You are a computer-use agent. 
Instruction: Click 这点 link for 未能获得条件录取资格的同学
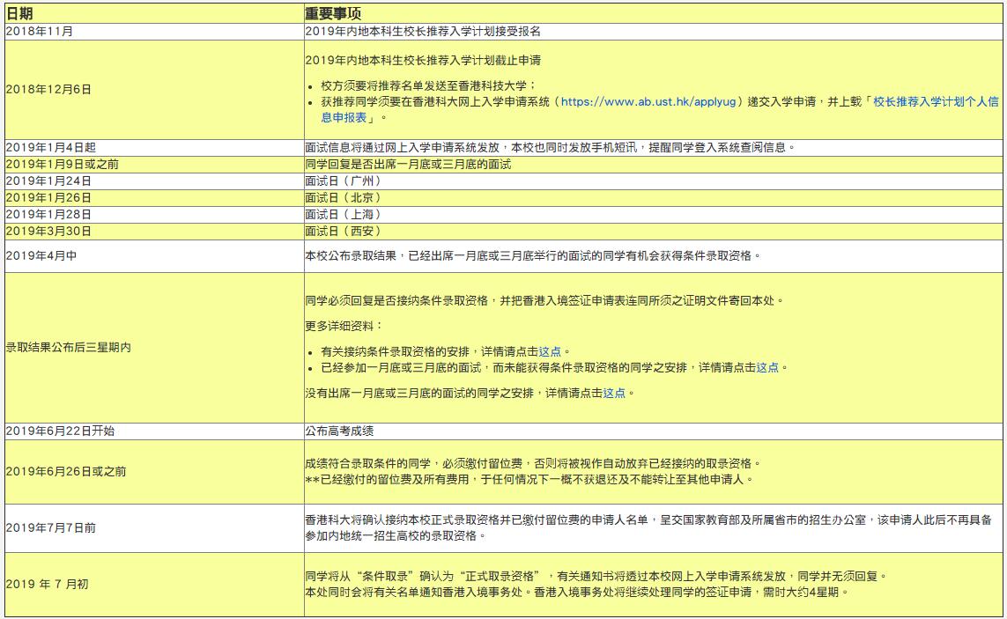point(767,367)
